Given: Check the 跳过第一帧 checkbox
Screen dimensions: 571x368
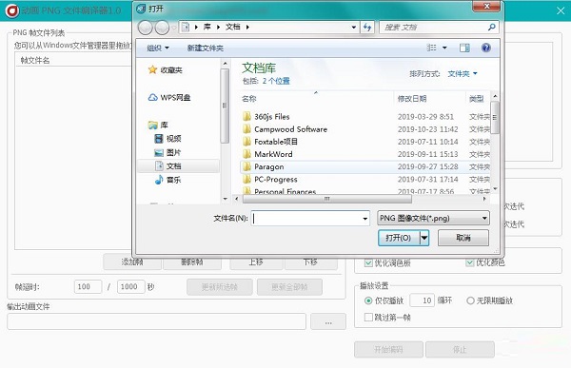Looking at the screenshot, I should pos(368,317).
